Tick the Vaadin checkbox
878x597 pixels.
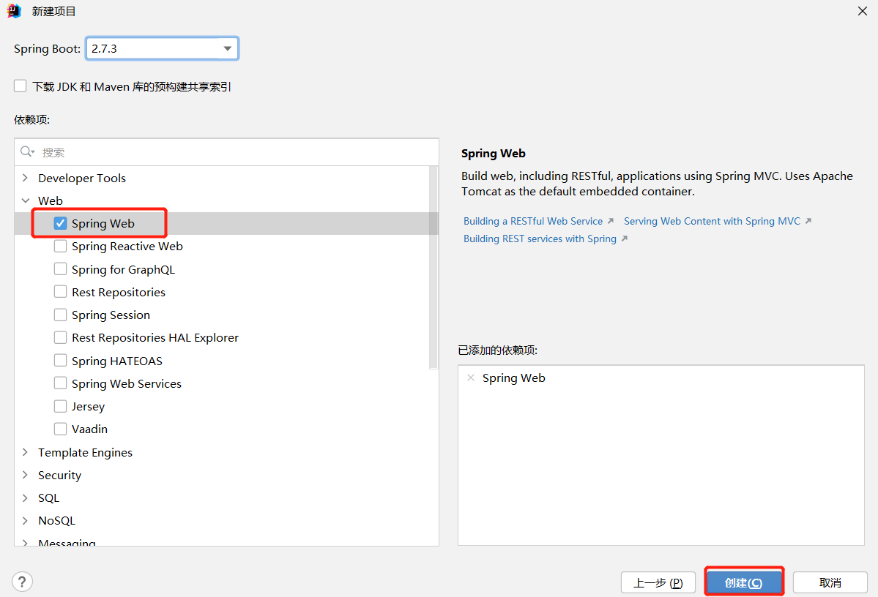[x=61, y=429]
